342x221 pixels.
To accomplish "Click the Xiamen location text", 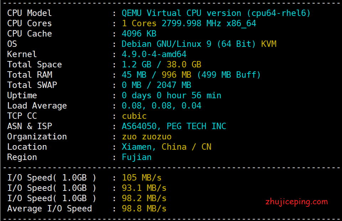I will (x=139, y=147).
